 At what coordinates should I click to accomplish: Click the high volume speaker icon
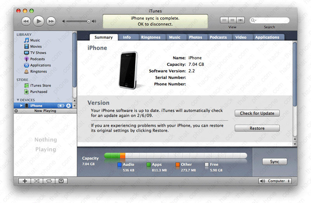coord(94,21)
